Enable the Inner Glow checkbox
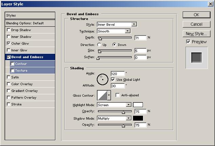 [8, 50]
